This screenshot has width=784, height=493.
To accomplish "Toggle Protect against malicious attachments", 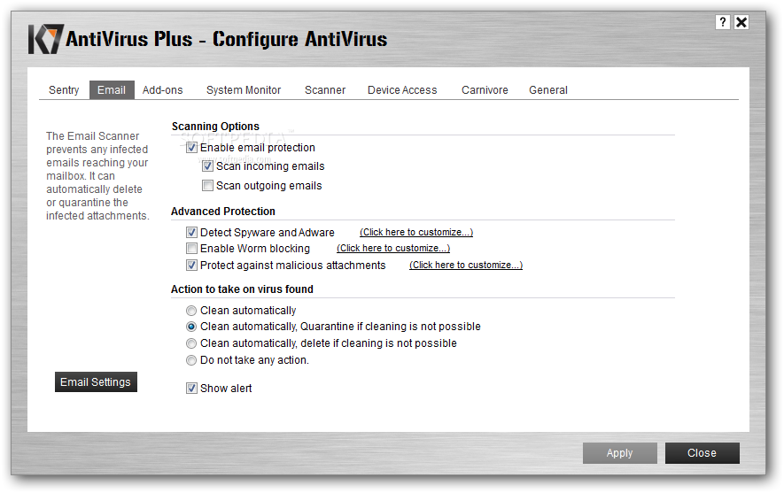I will click(191, 266).
